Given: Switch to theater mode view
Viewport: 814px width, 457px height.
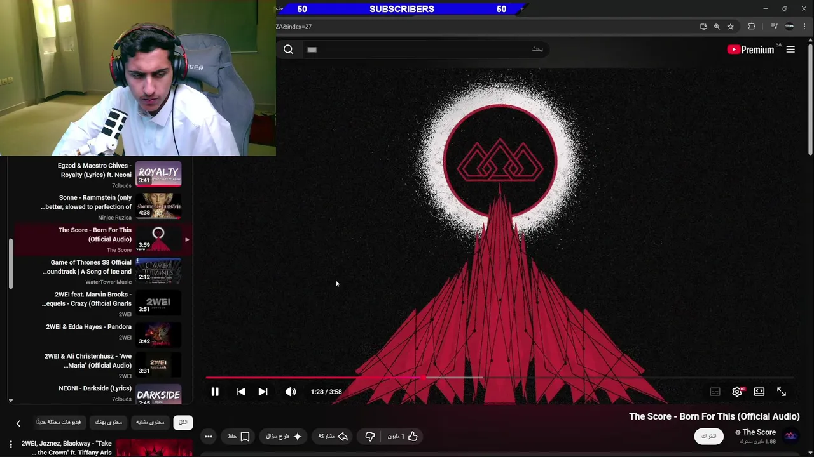Looking at the screenshot, I should pyautogui.click(x=759, y=392).
